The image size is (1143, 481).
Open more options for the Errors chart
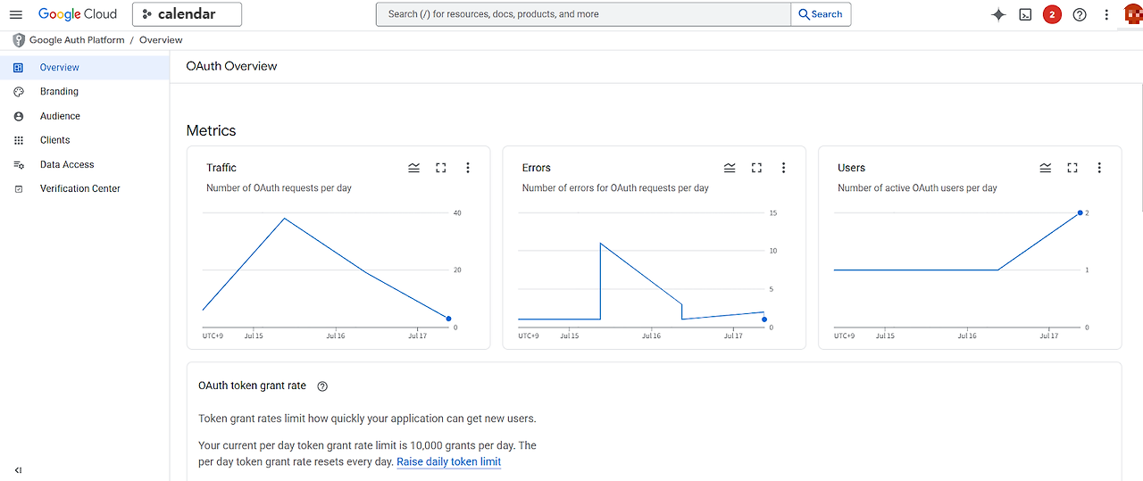tap(784, 168)
